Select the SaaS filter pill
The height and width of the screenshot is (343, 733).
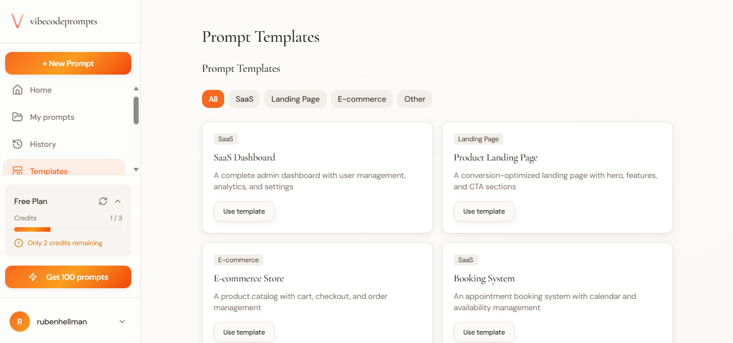[244, 99]
